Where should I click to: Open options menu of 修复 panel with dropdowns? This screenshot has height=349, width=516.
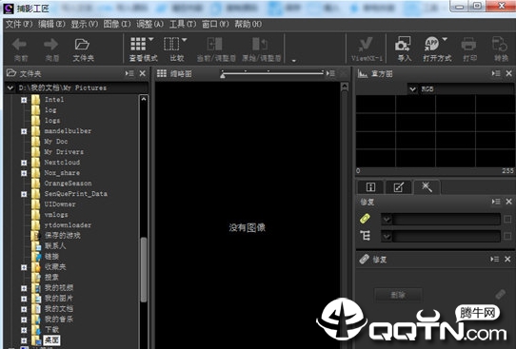point(496,202)
